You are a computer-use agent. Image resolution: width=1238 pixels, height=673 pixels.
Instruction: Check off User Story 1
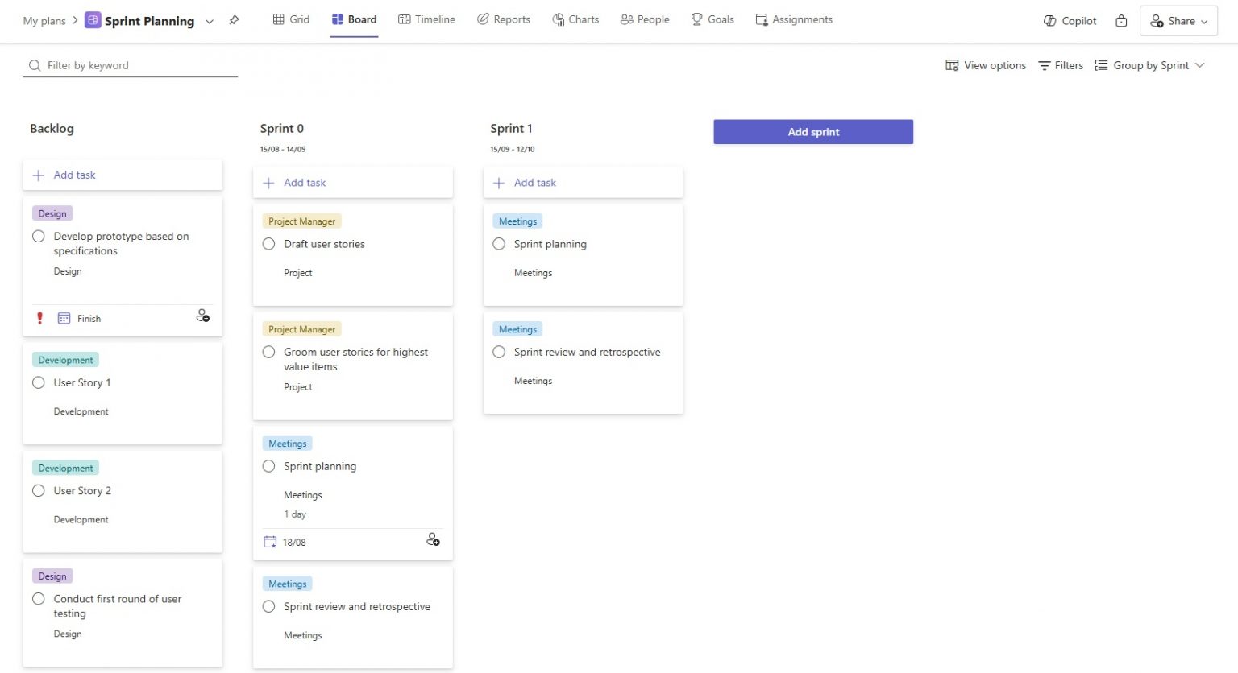pos(38,382)
